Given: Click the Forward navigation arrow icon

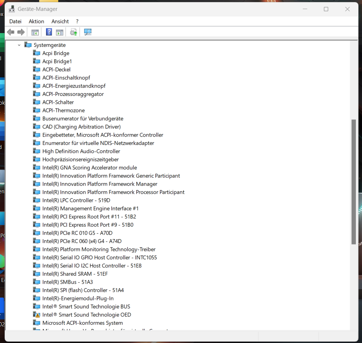Looking at the screenshot, I should (21, 32).
